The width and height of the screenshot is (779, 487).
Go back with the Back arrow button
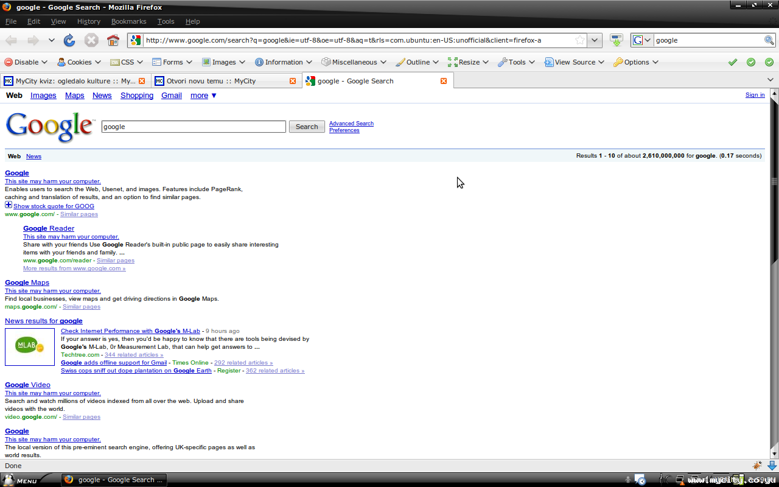11,40
